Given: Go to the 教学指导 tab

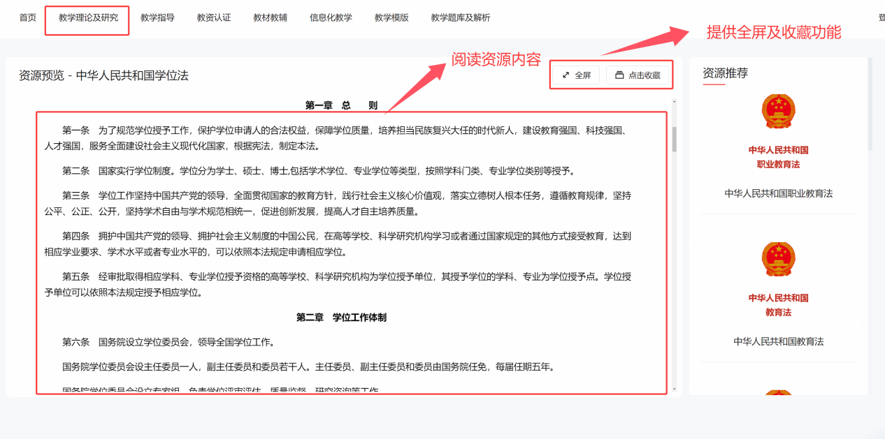Looking at the screenshot, I should (x=157, y=17).
